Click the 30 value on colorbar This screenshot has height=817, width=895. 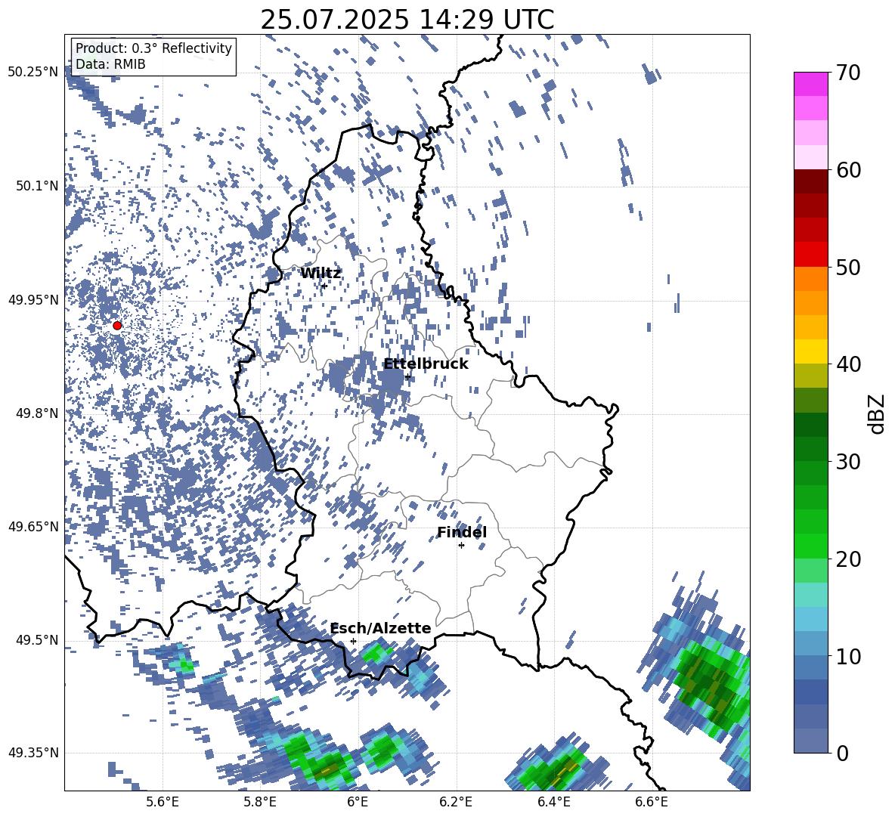pyautogui.click(x=848, y=462)
